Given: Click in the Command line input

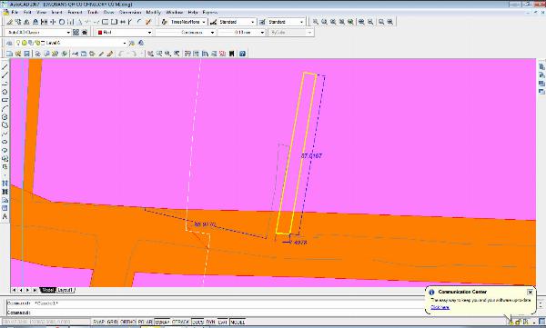Looking at the screenshot, I should coord(216,313).
